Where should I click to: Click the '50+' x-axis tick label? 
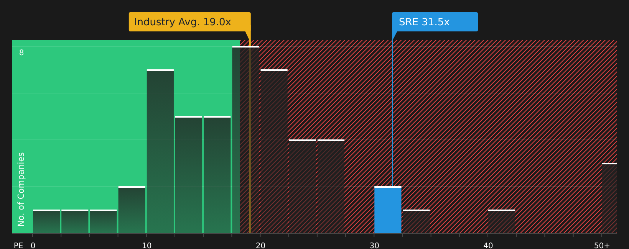(602, 246)
